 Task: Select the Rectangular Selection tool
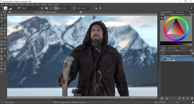[x=2, y=63]
